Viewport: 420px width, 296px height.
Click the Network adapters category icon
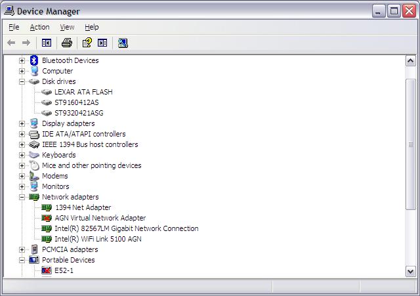pos(34,197)
